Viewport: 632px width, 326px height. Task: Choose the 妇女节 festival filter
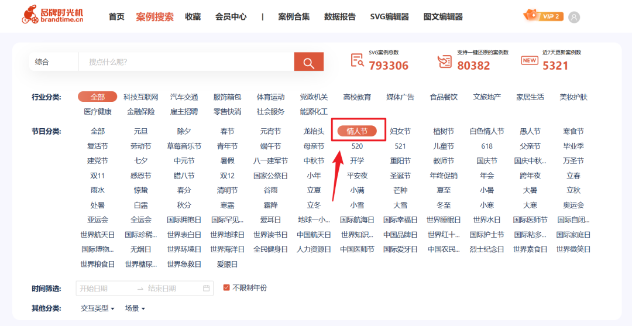pyautogui.click(x=400, y=131)
